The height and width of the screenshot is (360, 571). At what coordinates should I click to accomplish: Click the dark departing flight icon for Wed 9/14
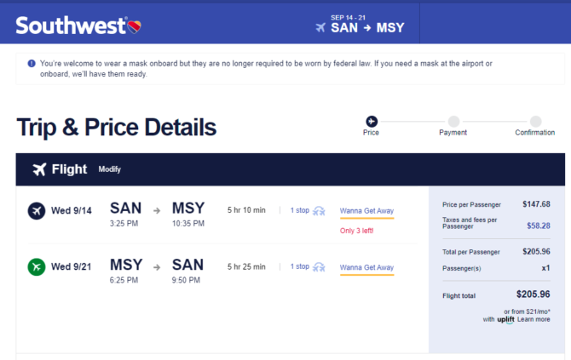[37, 210]
